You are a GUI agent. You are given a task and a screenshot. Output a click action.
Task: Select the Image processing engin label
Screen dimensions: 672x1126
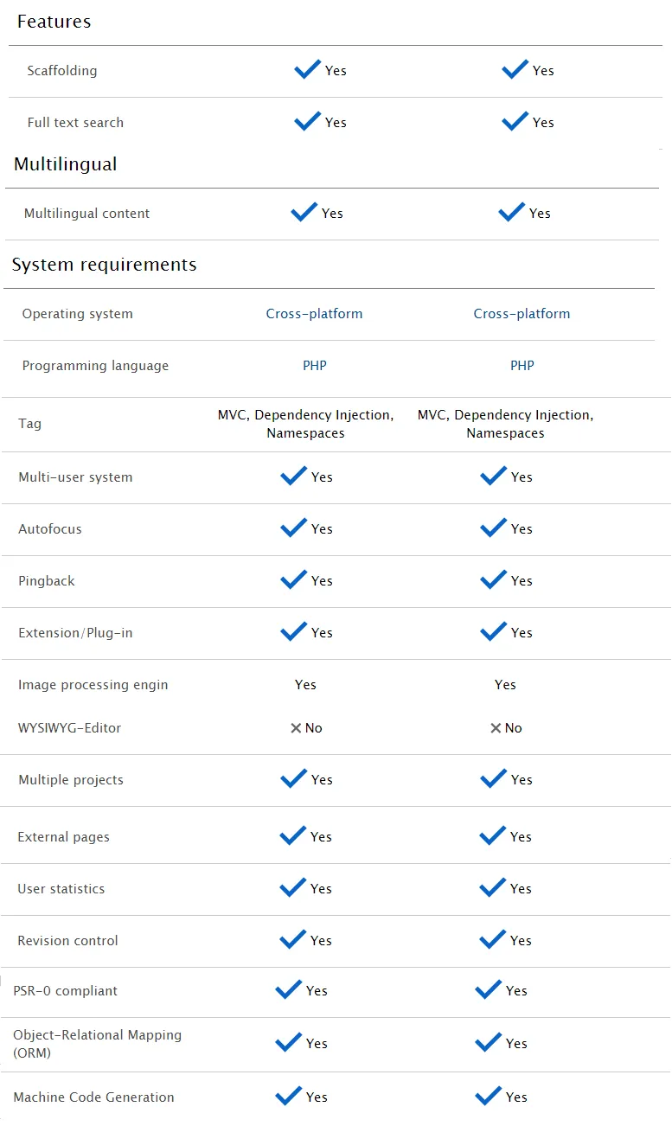[93, 685]
